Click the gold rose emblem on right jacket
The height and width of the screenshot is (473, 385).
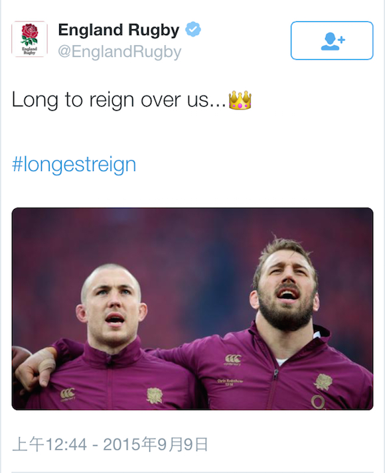(323, 381)
